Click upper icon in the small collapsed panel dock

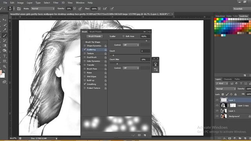pos(155,64)
